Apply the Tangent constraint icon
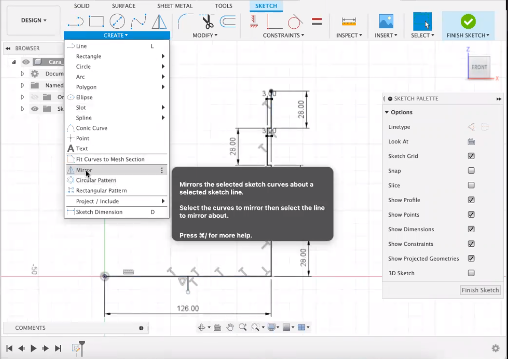The image size is (508, 359). pyautogui.click(x=295, y=21)
